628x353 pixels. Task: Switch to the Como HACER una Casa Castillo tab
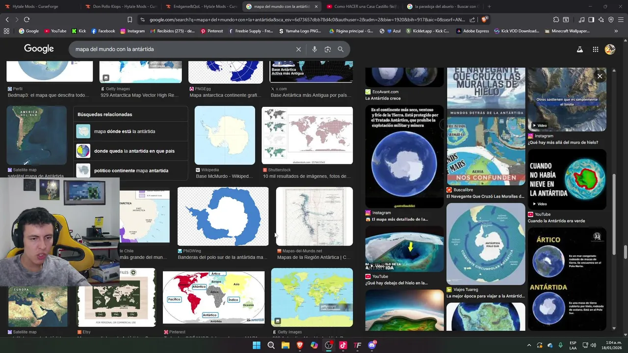tap(362, 6)
